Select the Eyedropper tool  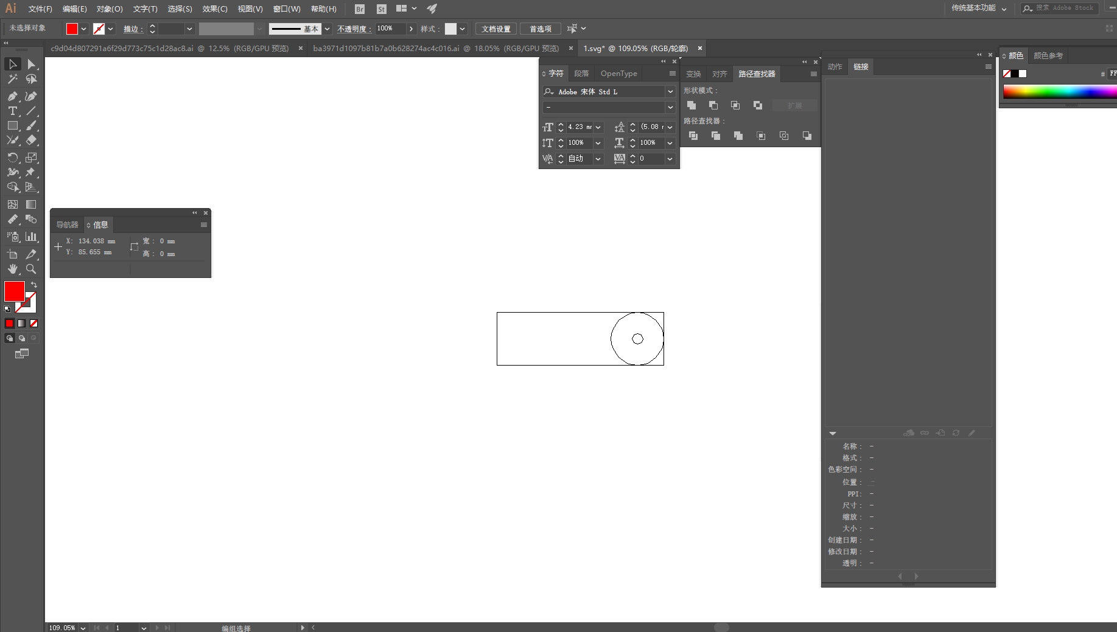coord(31,254)
